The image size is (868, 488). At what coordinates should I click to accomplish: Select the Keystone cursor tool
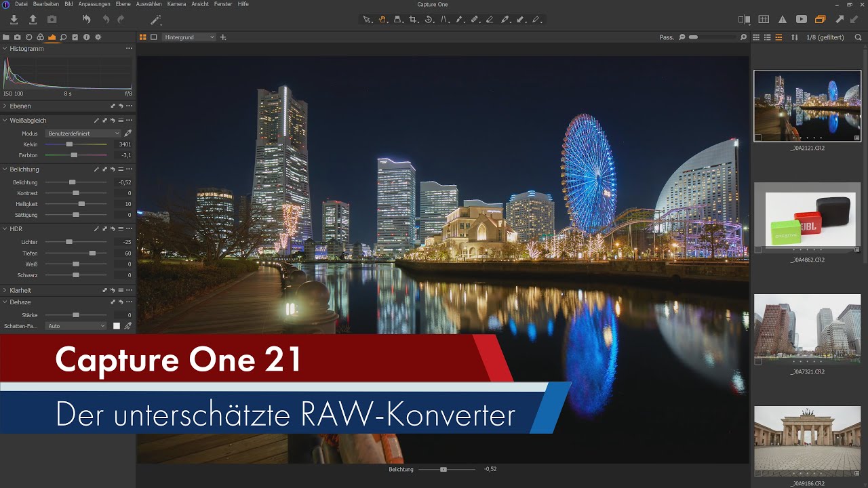pyautogui.click(x=444, y=20)
